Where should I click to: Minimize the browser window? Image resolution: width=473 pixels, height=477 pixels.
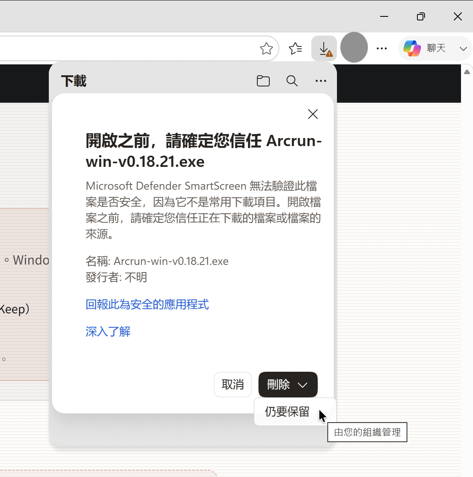pos(384,16)
